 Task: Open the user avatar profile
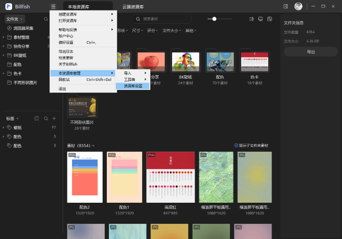point(298,6)
